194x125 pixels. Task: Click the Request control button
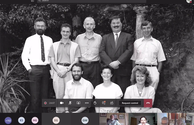click(x=130, y=103)
